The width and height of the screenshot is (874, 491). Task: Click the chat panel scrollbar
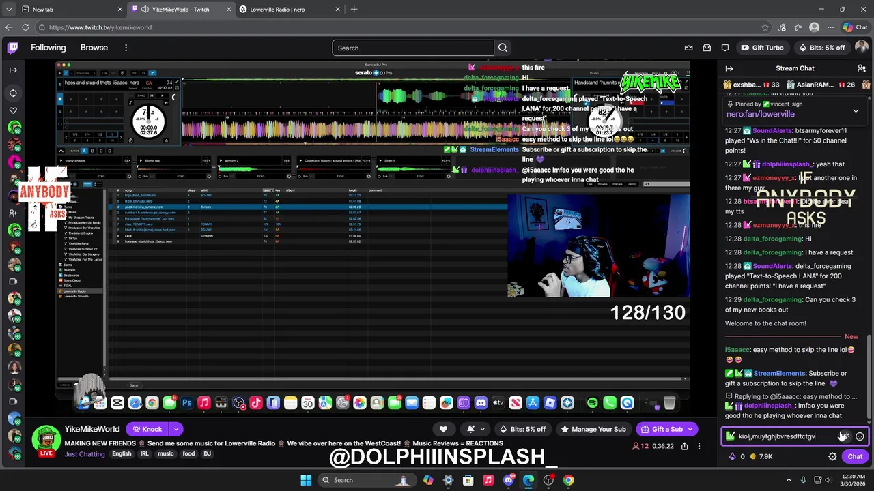coord(869,376)
